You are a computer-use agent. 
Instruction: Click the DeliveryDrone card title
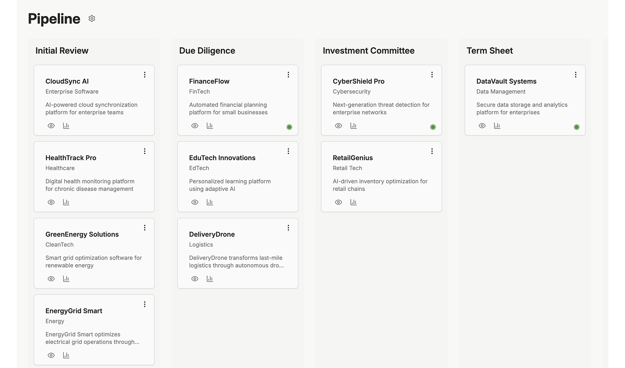click(212, 234)
